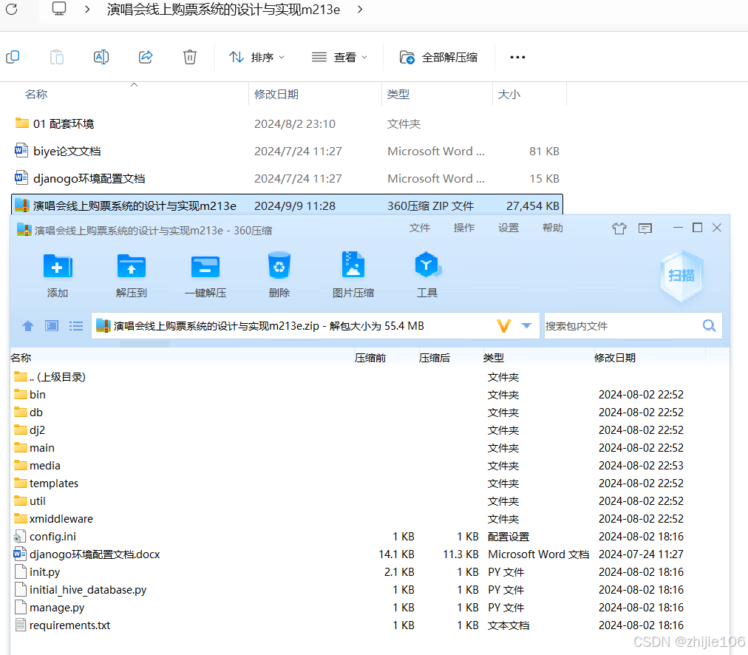Screen dimensions: 748x655
Task: Open the 查看 view dropdown
Action: click(x=339, y=57)
